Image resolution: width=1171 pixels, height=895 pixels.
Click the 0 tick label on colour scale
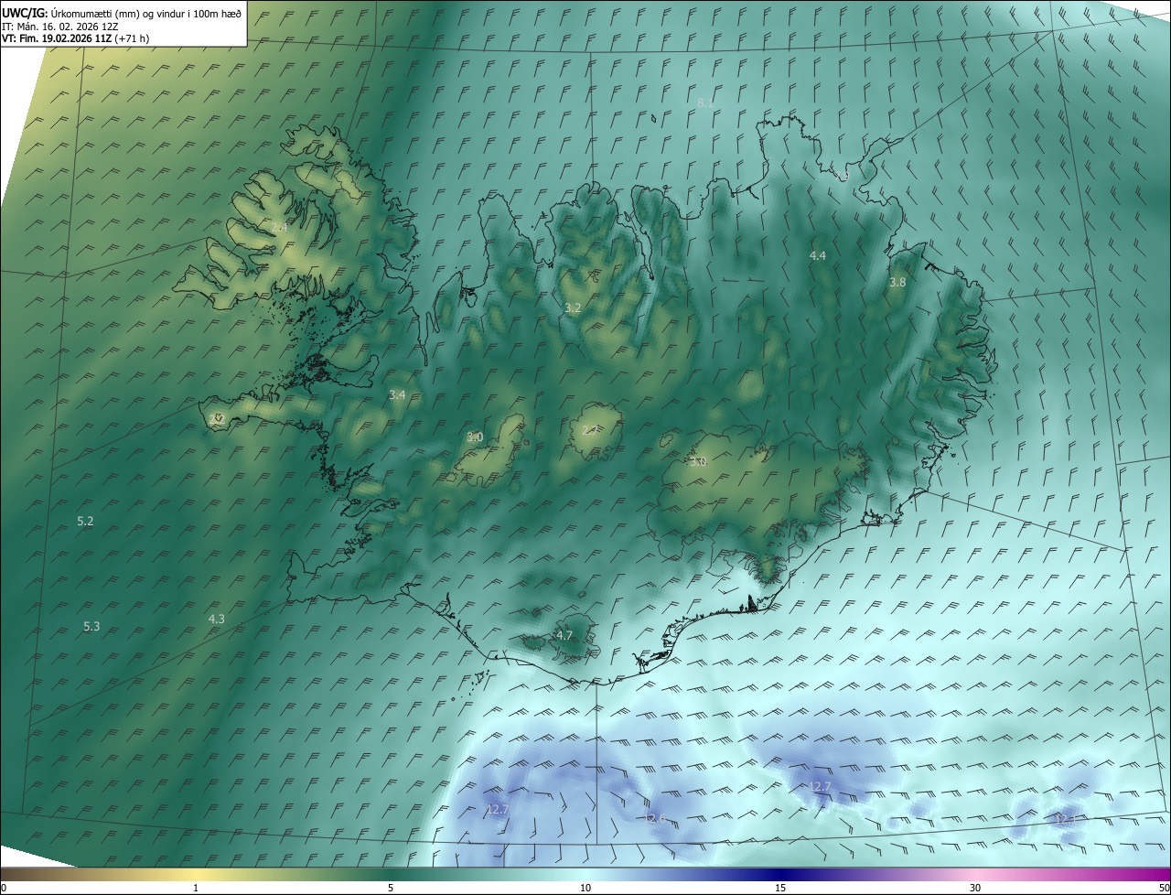pyautogui.click(x=4, y=889)
